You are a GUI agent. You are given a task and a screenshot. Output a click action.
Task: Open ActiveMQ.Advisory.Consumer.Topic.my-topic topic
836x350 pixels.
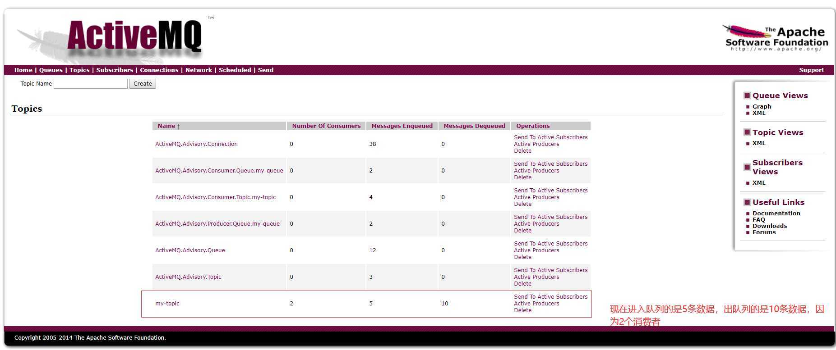[215, 197]
